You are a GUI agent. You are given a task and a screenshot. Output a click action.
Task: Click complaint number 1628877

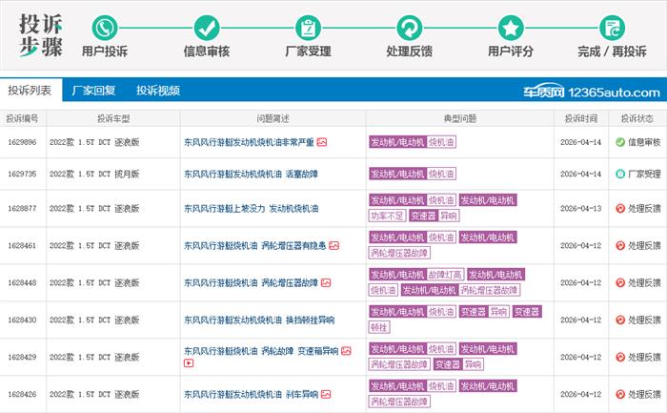(x=22, y=208)
